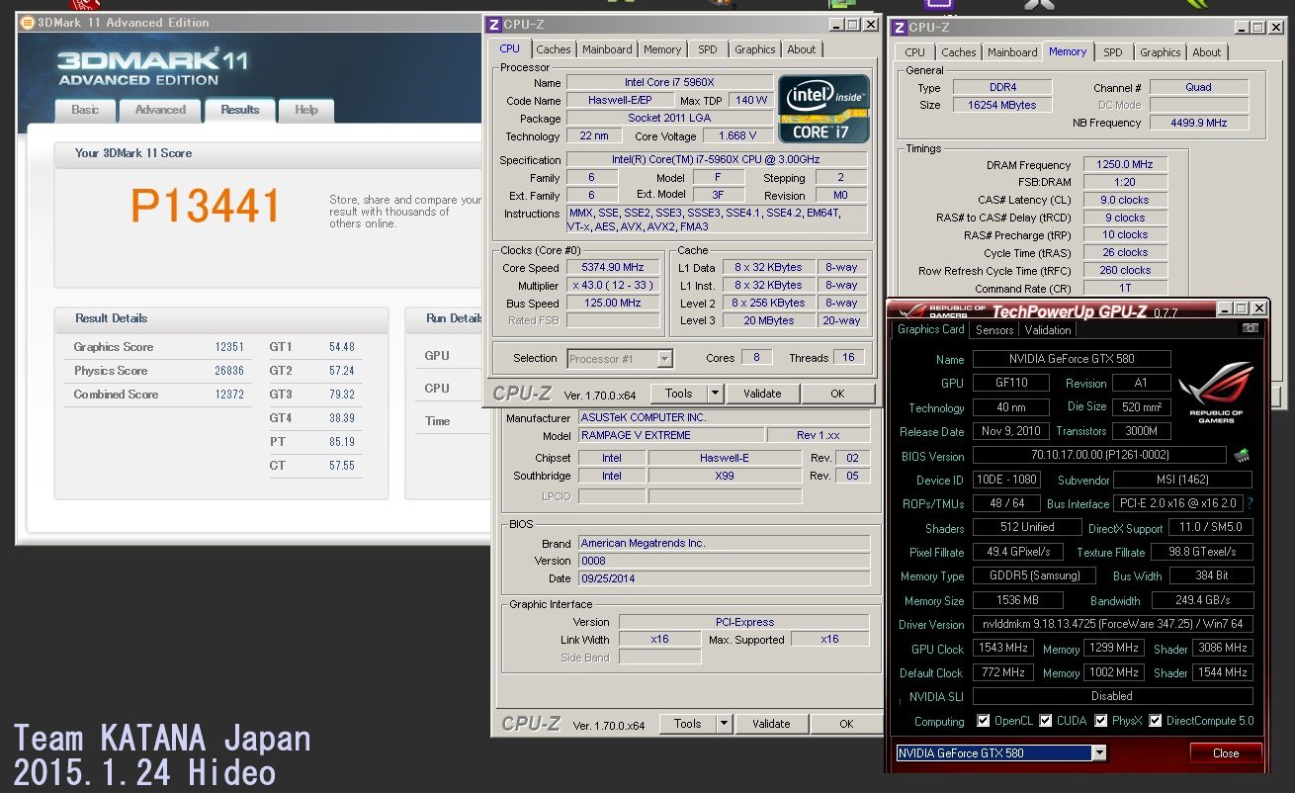The width and height of the screenshot is (1295, 793).
Task: Open Graphics tab in CPU-Z CPU window
Action: (755, 49)
